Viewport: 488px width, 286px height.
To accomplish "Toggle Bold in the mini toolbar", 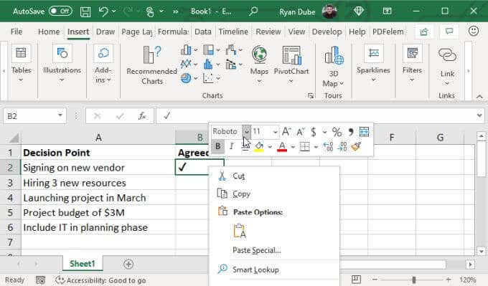I will [x=218, y=146].
